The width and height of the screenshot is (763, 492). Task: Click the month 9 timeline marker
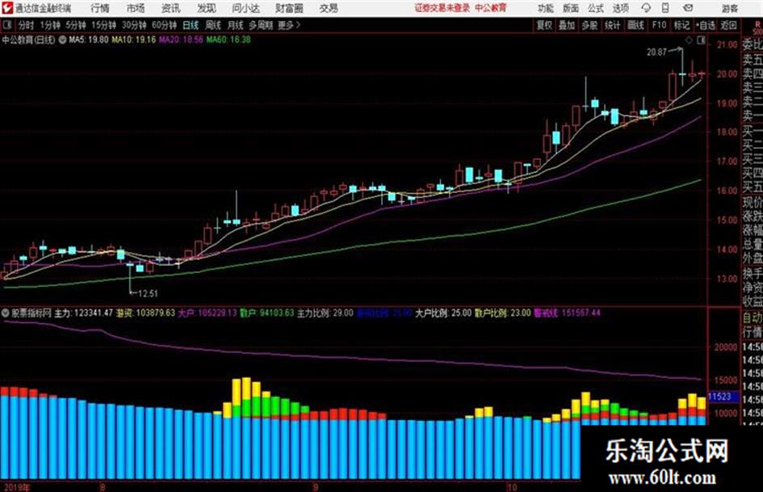(x=316, y=486)
